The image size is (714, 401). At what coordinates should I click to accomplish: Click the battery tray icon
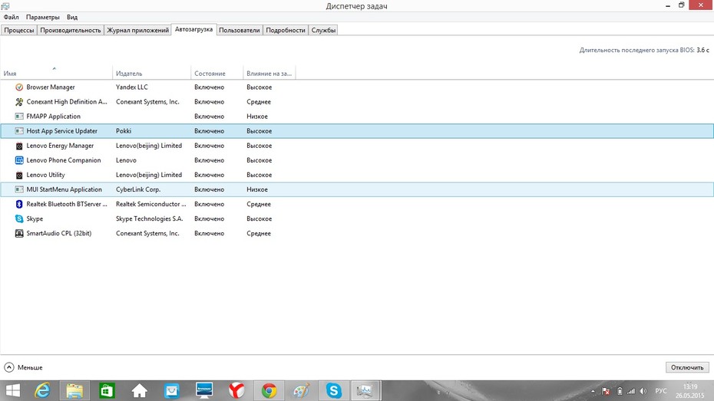[x=620, y=391]
